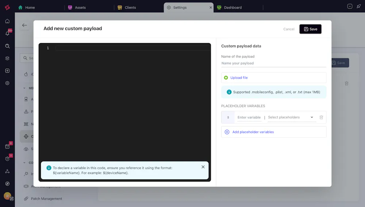
Task: Click the pocket icon at top right
Action: point(350,6)
